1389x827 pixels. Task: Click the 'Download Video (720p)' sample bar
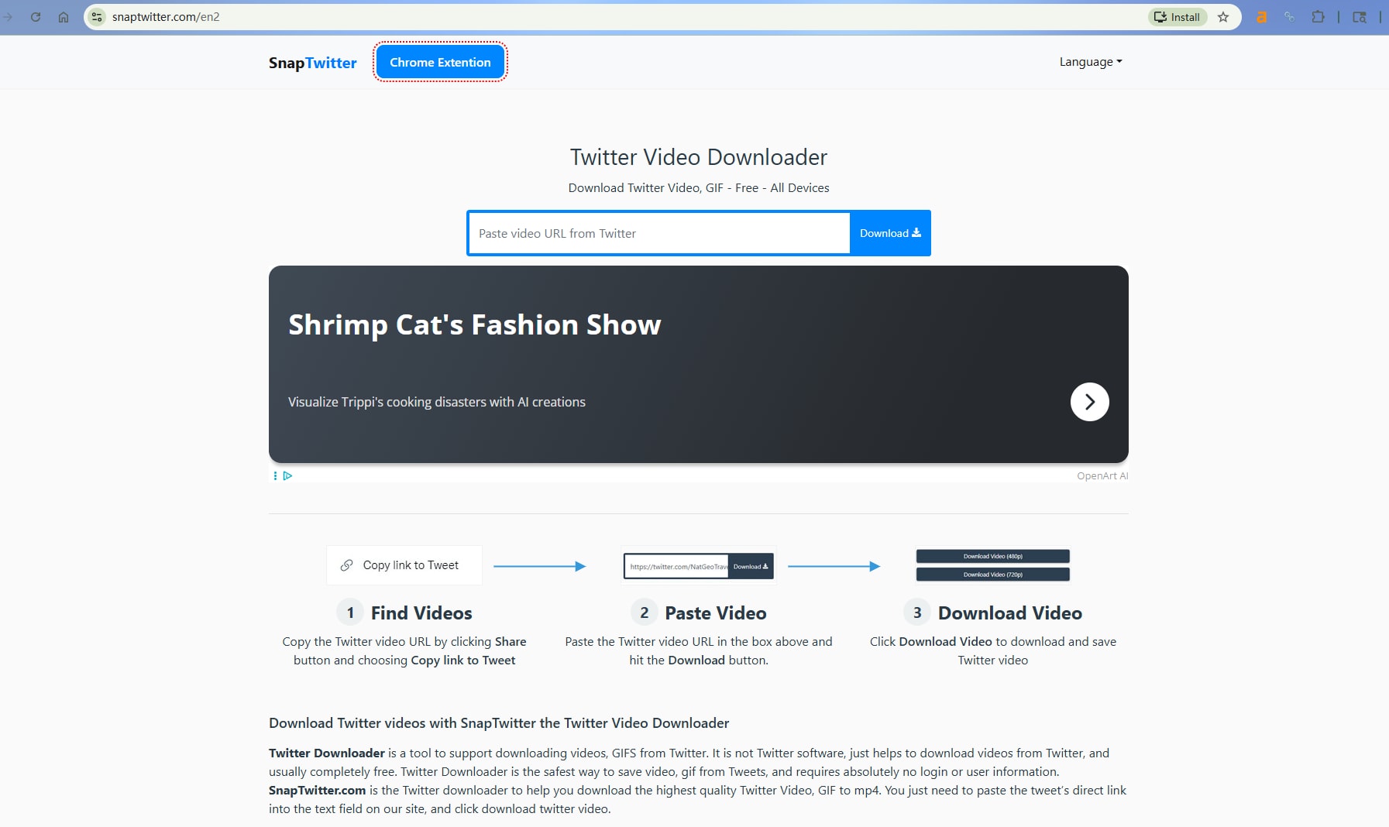(993, 575)
